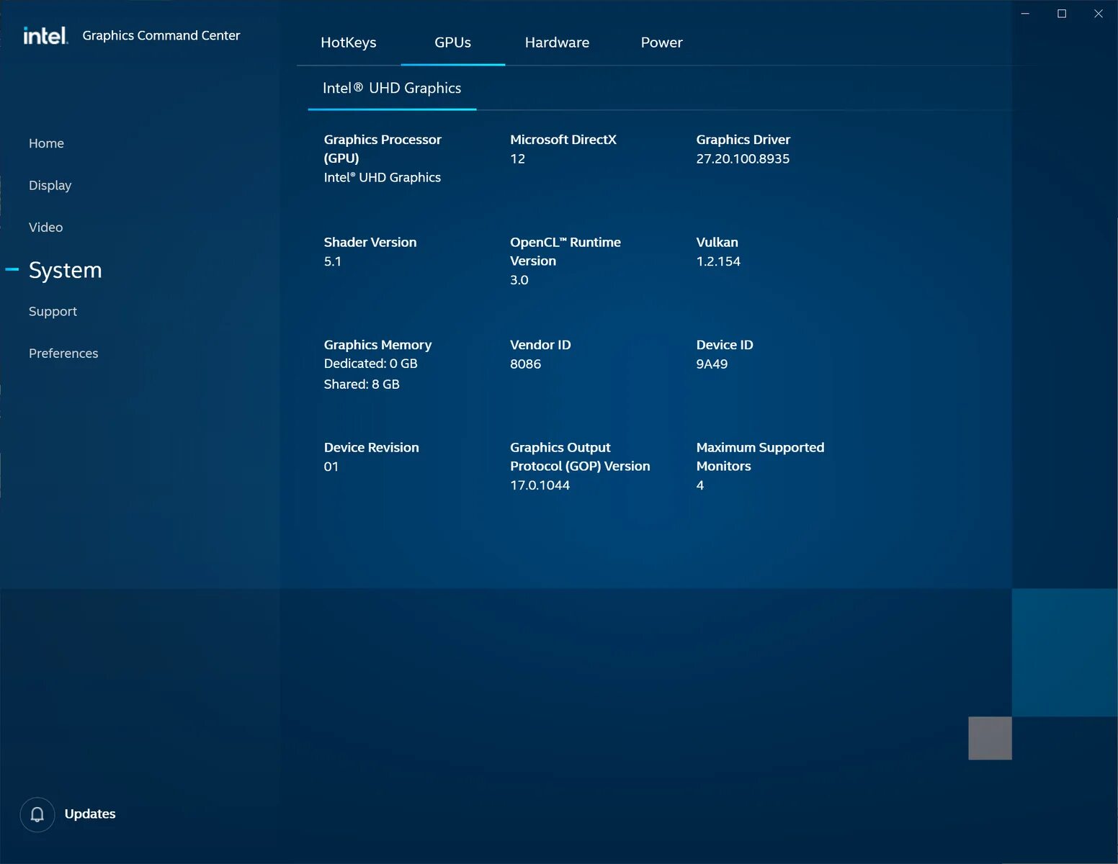Click the Updates bell icon
The image size is (1118, 864).
tap(37, 814)
